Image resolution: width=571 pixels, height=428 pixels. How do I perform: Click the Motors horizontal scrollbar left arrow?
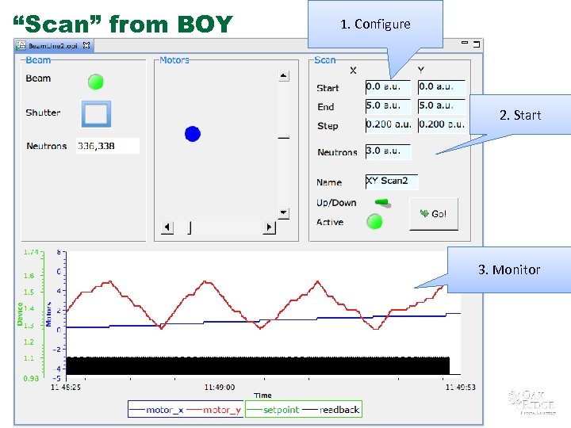coord(167,227)
